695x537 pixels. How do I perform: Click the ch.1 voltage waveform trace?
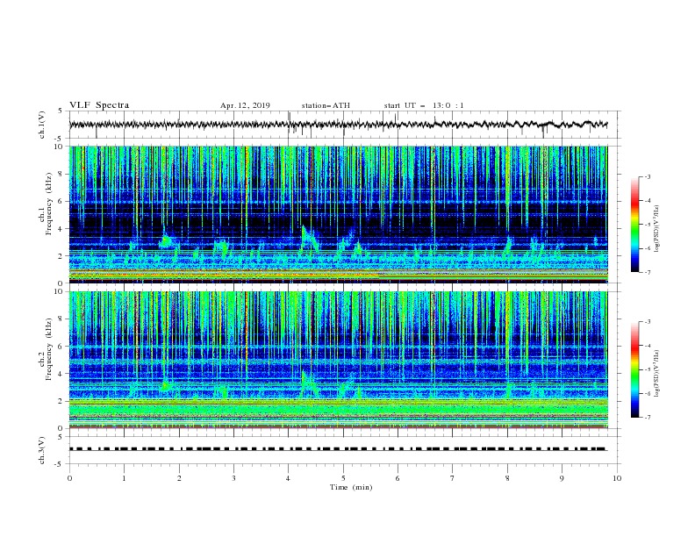(x=338, y=125)
